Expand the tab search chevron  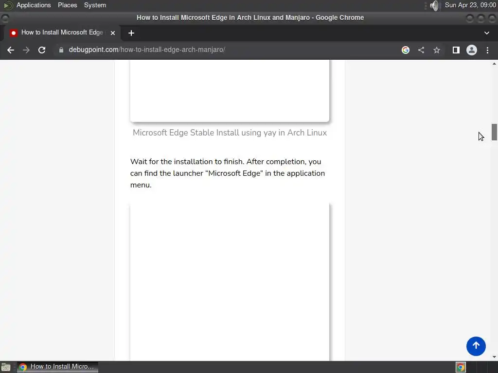[x=486, y=33]
